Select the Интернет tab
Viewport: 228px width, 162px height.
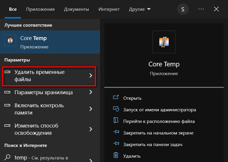109,9
